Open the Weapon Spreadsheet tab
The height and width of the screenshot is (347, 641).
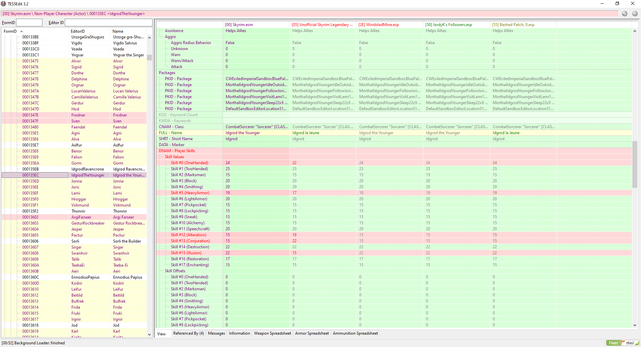272,333
